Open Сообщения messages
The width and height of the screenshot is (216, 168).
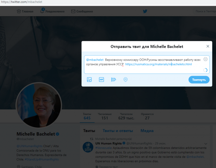(x=82, y=11)
